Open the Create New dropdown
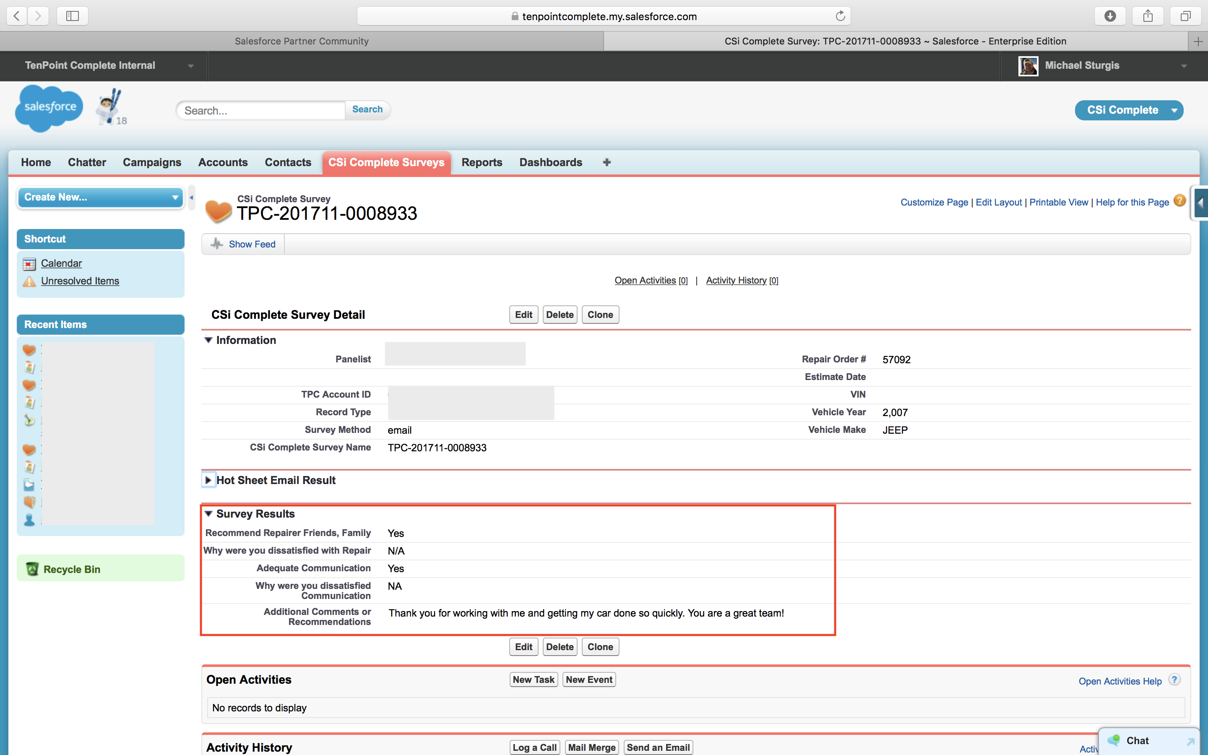Screen dimensions: 1208x755 coord(100,197)
